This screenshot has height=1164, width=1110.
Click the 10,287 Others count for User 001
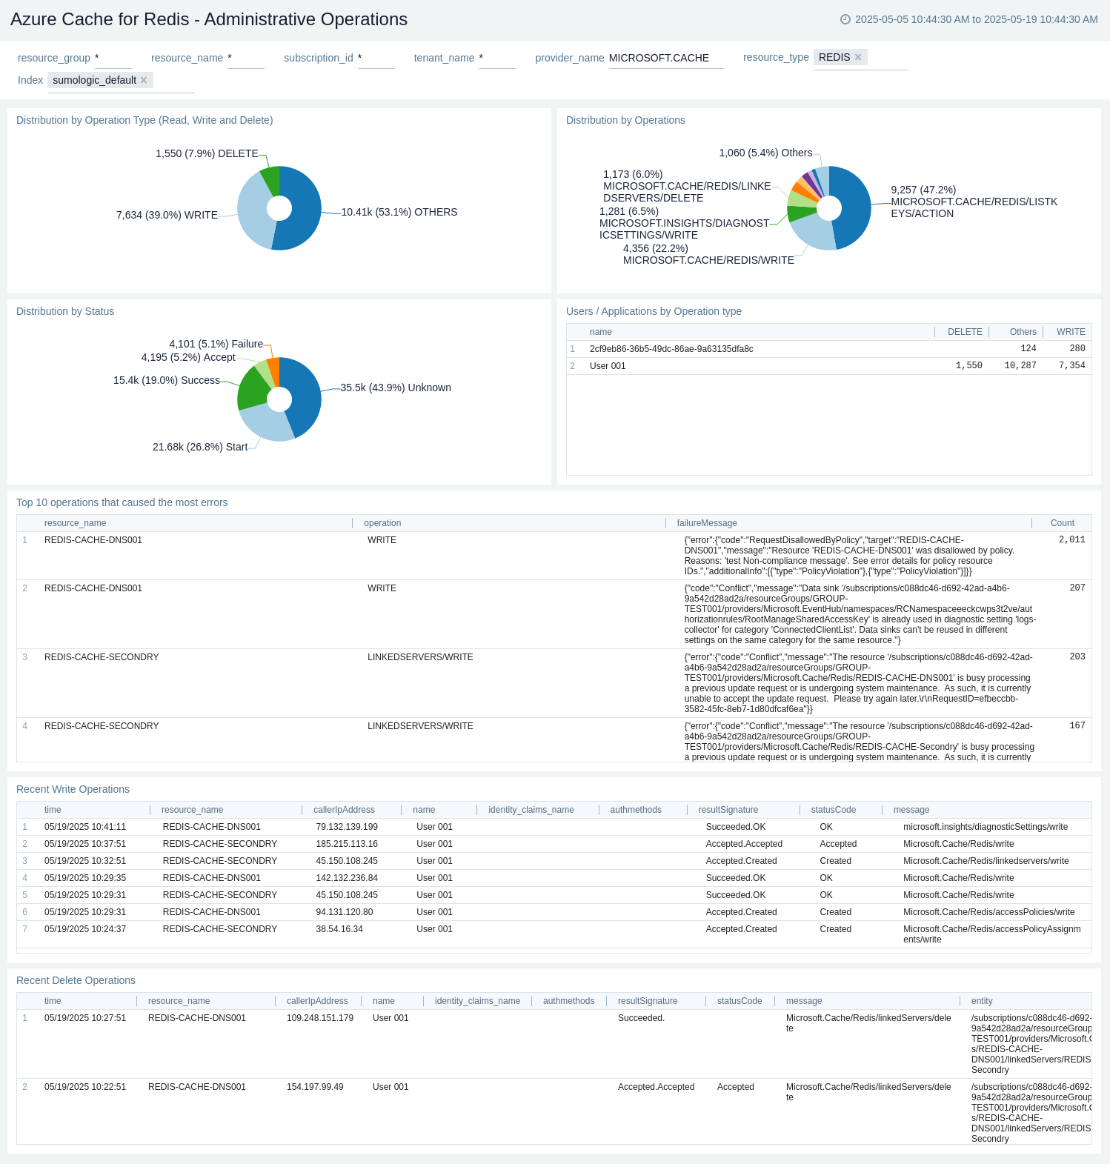(x=1020, y=366)
